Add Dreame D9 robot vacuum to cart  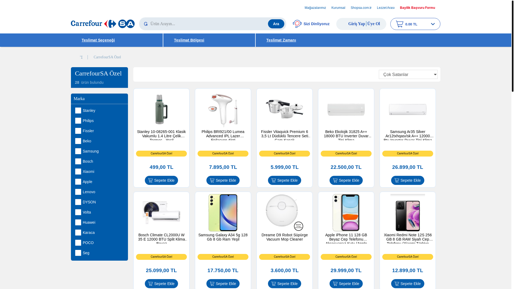click(285, 284)
